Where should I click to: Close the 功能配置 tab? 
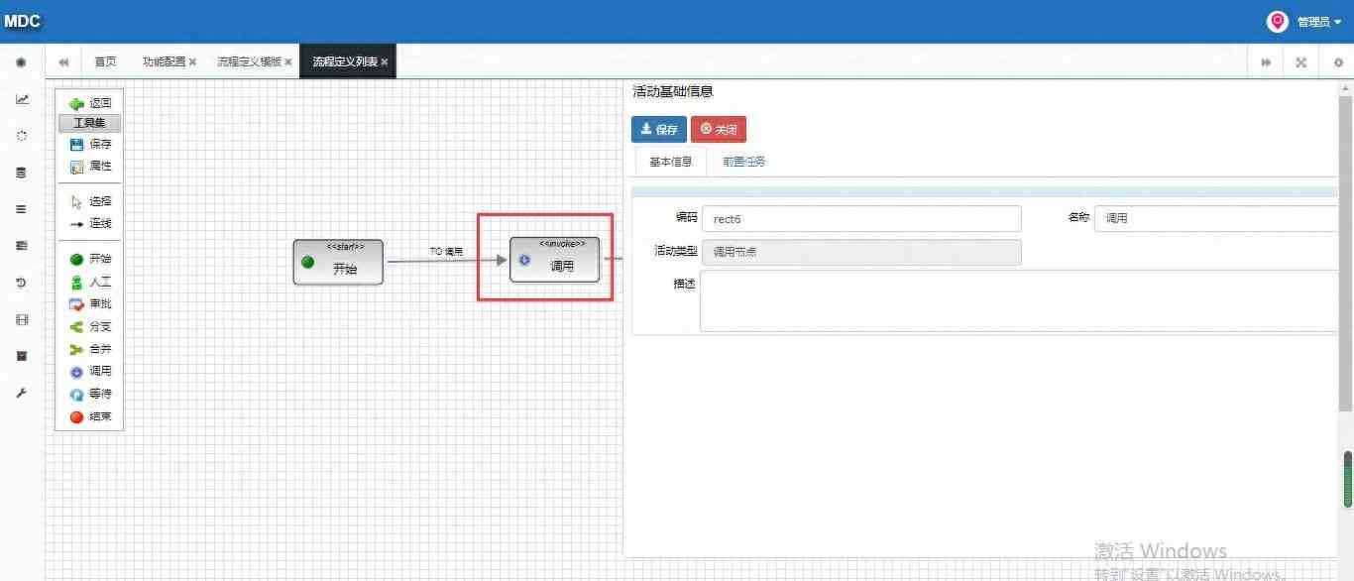pos(192,61)
